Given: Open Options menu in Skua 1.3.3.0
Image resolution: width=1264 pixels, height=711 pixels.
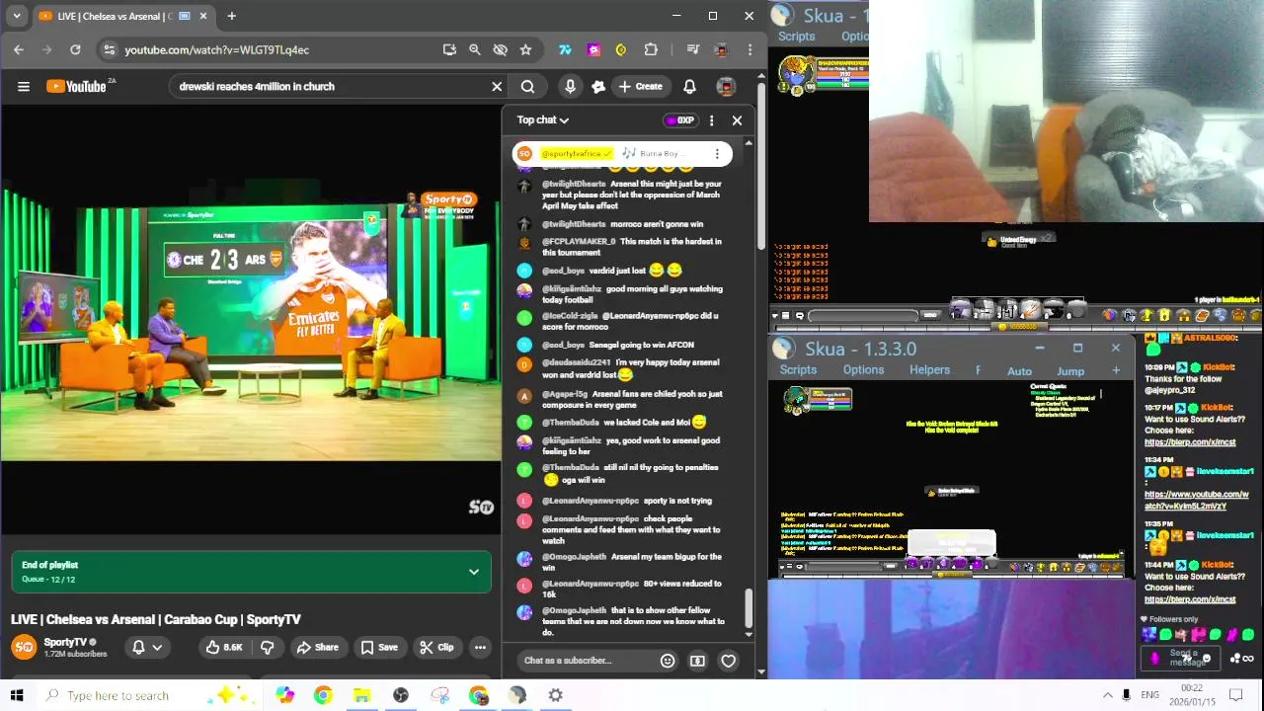Looking at the screenshot, I should pos(863,370).
